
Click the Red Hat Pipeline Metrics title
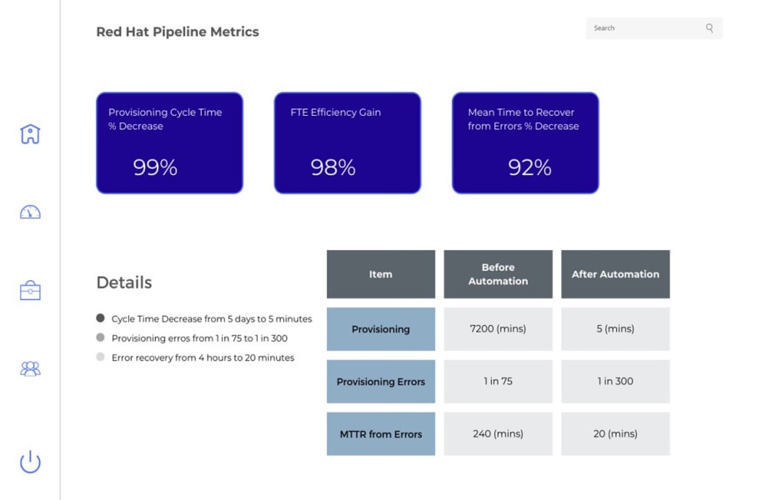tap(178, 32)
